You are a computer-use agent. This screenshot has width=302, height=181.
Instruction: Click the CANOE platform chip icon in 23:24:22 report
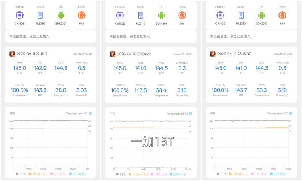(x=120, y=16)
